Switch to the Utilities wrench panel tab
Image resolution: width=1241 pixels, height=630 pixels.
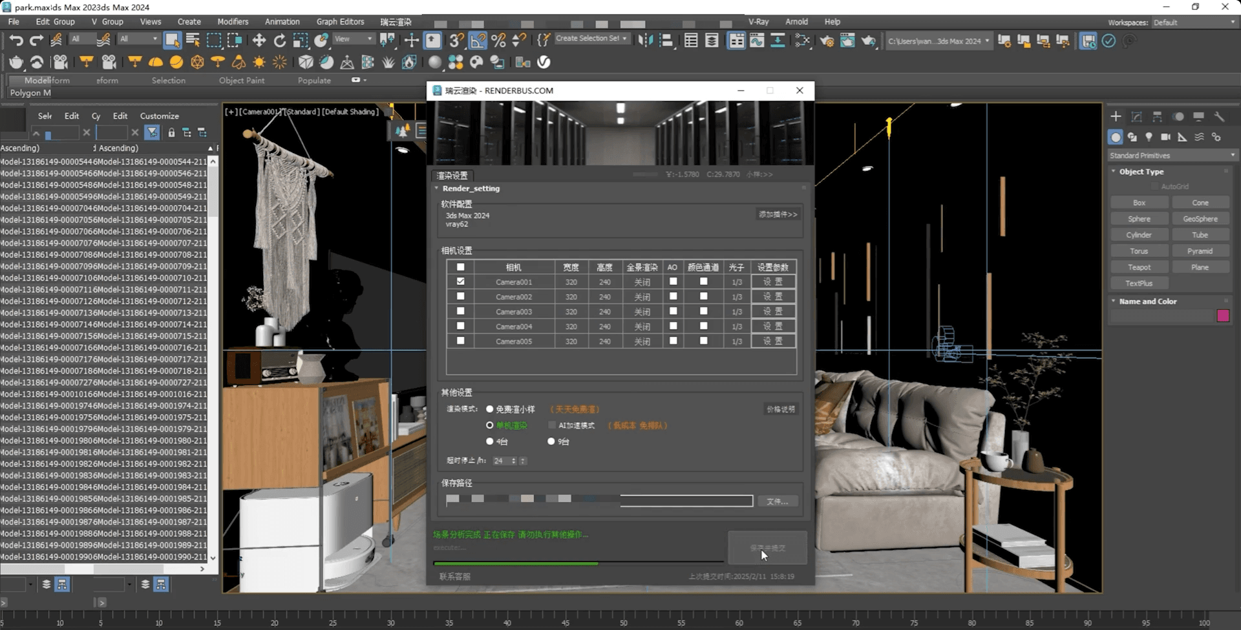coord(1219,117)
